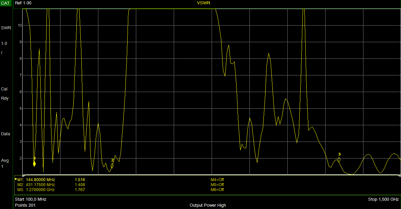Turn on marker M5=Off entry
The width and height of the screenshot is (401, 209).
tap(217, 185)
